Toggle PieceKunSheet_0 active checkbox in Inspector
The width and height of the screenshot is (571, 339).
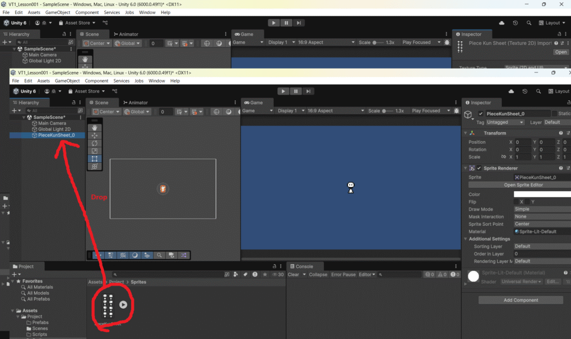coord(481,114)
